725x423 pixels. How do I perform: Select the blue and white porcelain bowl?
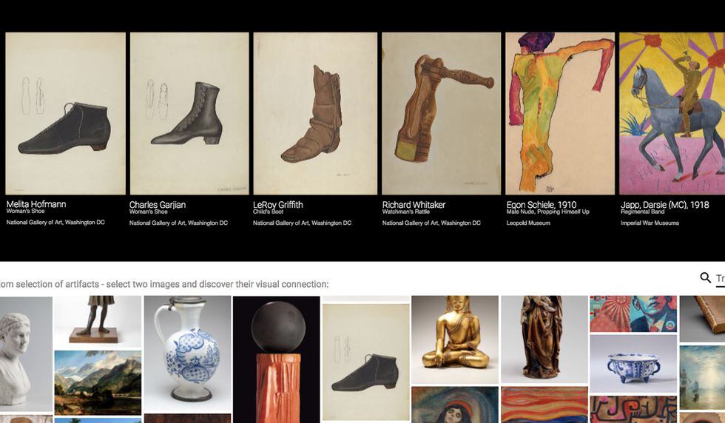[x=633, y=364]
